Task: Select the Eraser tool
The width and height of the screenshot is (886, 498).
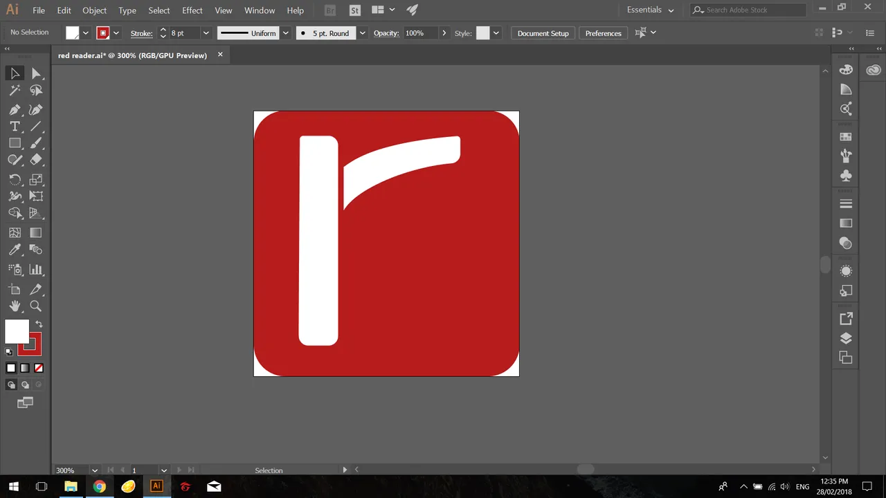Action: click(36, 160)
